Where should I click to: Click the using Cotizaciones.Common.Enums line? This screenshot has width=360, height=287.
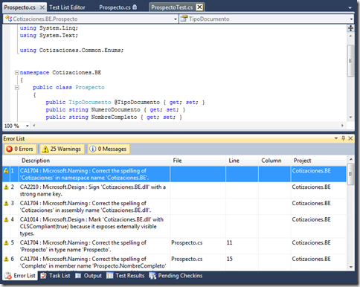tap(71, 51)
